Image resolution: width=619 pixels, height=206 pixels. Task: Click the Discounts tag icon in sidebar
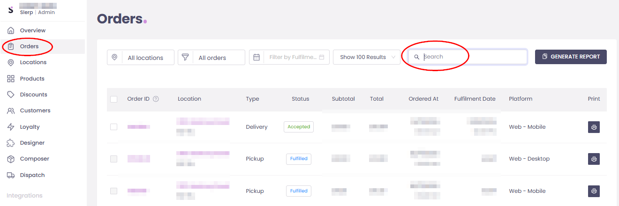tap(11, 95)
